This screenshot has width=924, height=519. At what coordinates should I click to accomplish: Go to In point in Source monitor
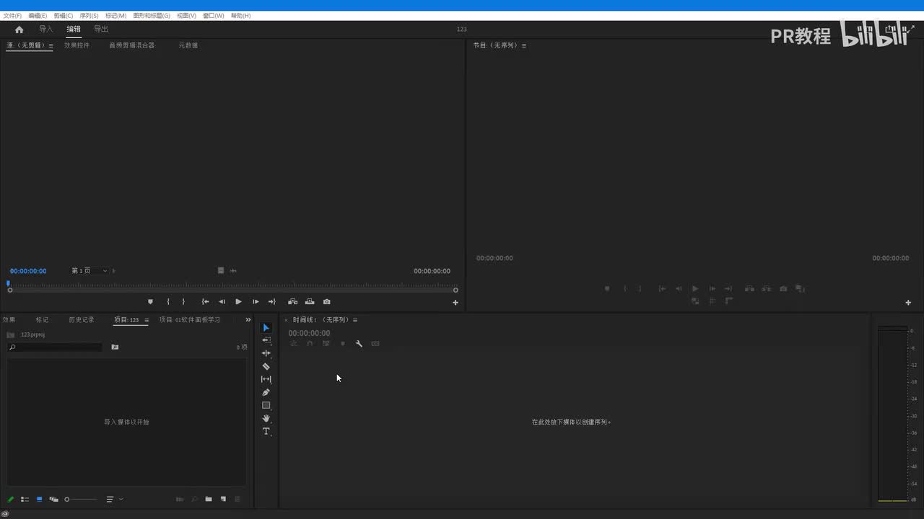coord(205,302)
